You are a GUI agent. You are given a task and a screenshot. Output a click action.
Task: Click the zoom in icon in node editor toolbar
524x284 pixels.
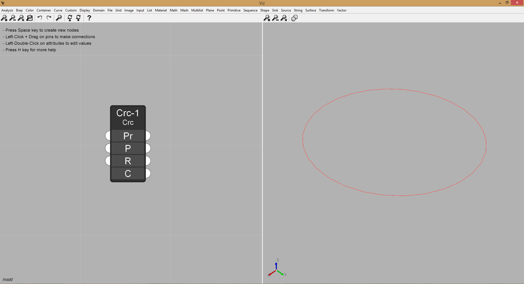coord(4,18)
